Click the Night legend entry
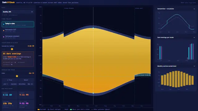Screen dimensions: 198x111 click(65, 109)
